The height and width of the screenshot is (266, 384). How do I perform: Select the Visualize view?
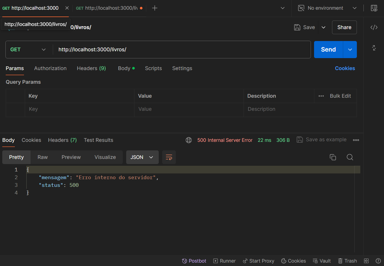(x=105, y=157)
